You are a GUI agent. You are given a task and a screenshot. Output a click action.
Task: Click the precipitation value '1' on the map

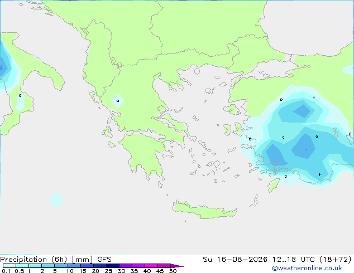point(314,97)
